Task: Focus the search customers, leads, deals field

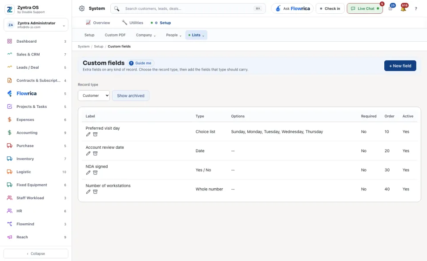Action: (188, 8)
